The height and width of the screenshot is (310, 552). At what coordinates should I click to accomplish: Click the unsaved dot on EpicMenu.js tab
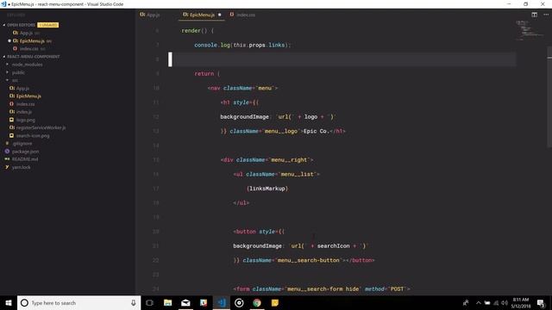point(220,15)
